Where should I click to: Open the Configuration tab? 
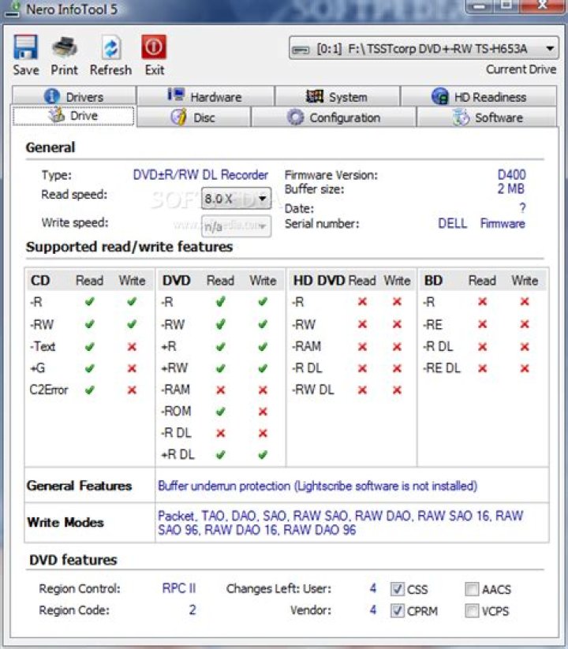(x=334, y=117)
